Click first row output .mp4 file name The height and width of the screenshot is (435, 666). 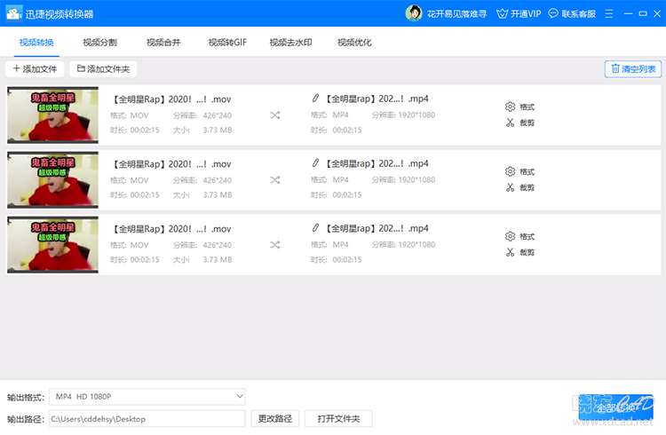377,99
